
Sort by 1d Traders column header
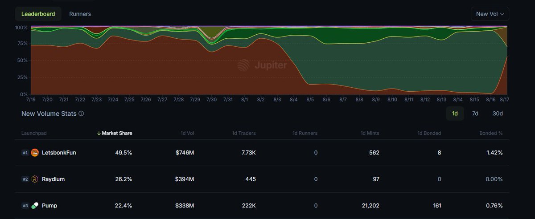244,133
